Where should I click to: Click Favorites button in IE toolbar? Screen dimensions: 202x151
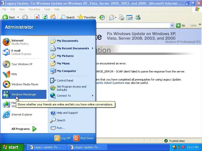pos(87,17)
